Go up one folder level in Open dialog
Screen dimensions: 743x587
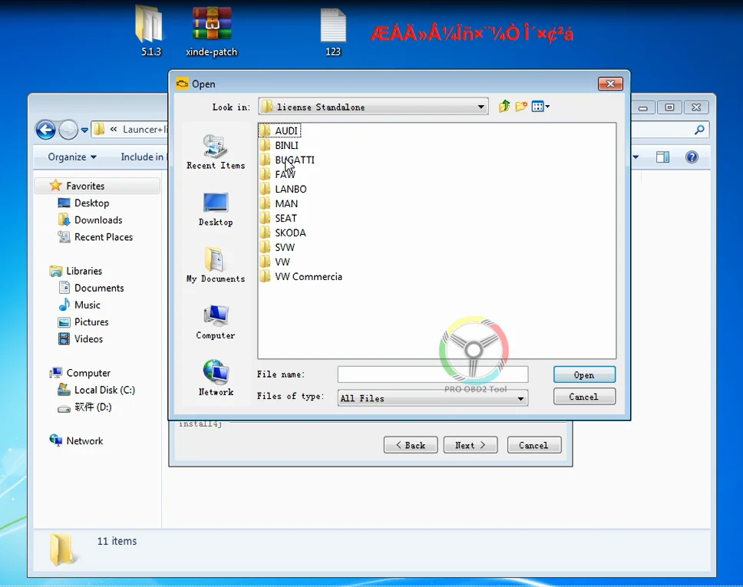(504, 107)
